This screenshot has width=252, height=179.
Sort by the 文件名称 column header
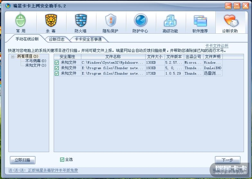(113, 56)
